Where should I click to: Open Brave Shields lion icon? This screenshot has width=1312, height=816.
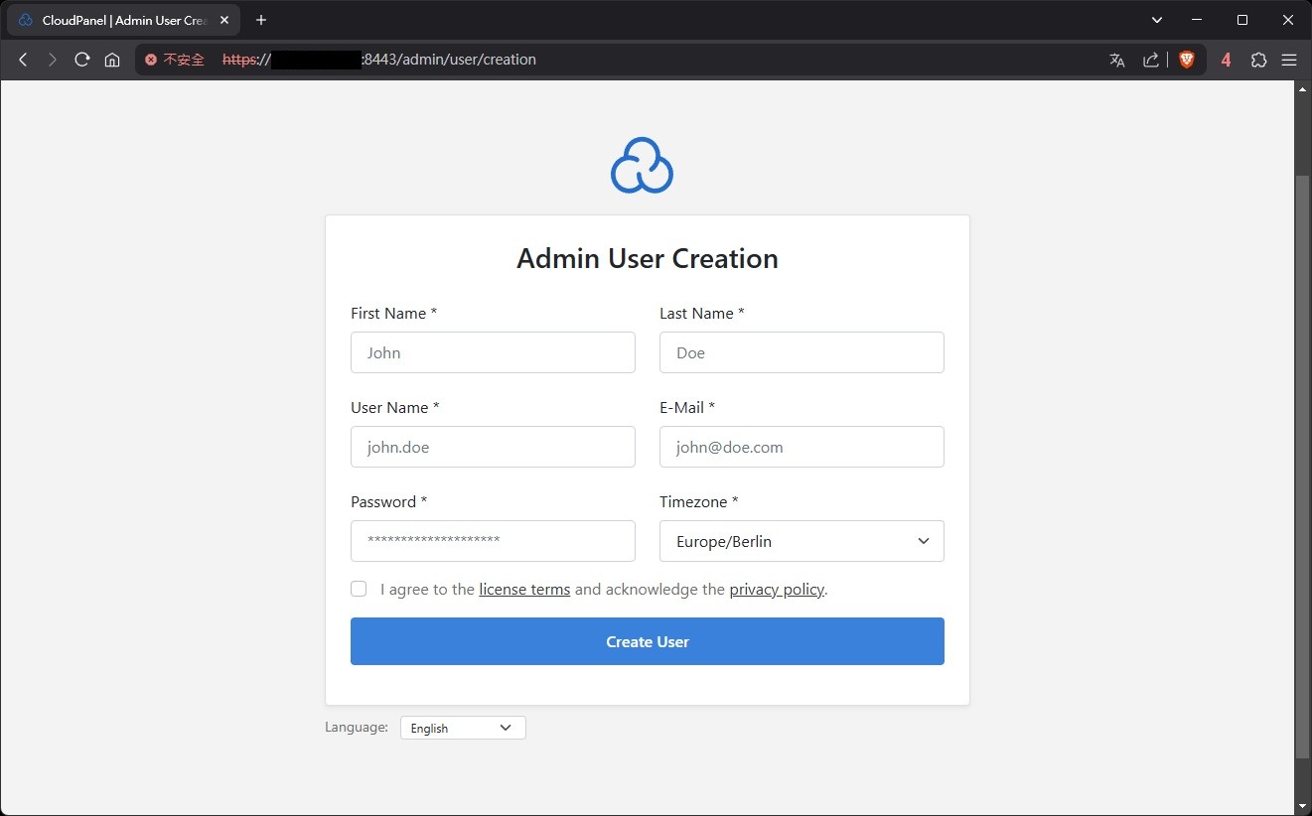(x=1186, y=60)
